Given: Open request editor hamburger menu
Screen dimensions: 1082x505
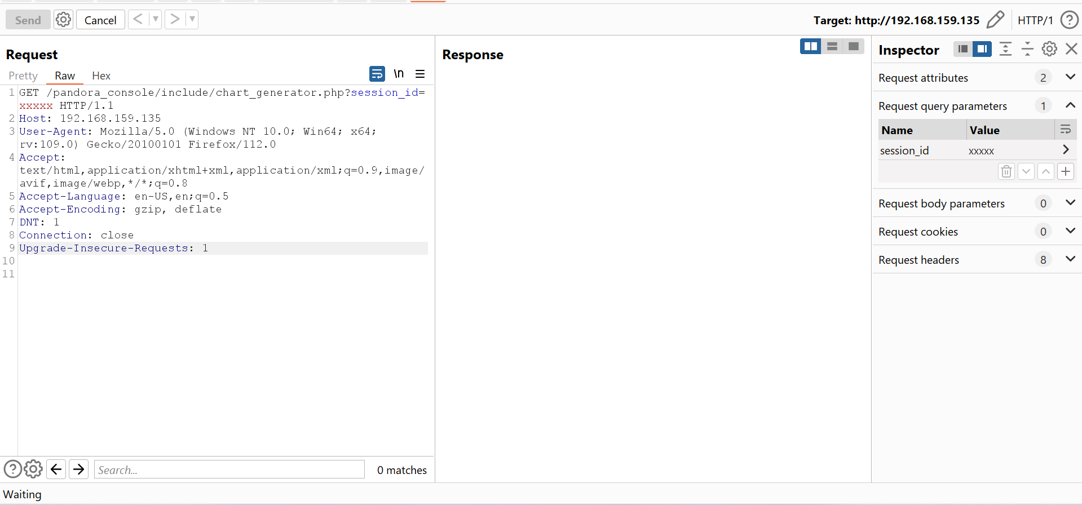Looking at the screenshot, I should pyautogui.click(x=420, y=74).
